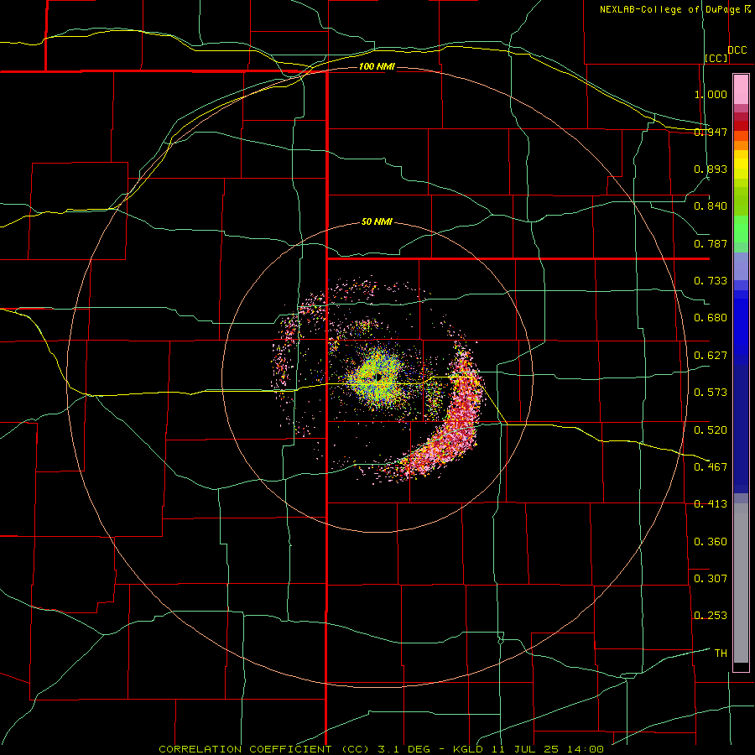The image size is (755, 755).
Task: Select the 0.893 scale value
Action: [711, 169]
